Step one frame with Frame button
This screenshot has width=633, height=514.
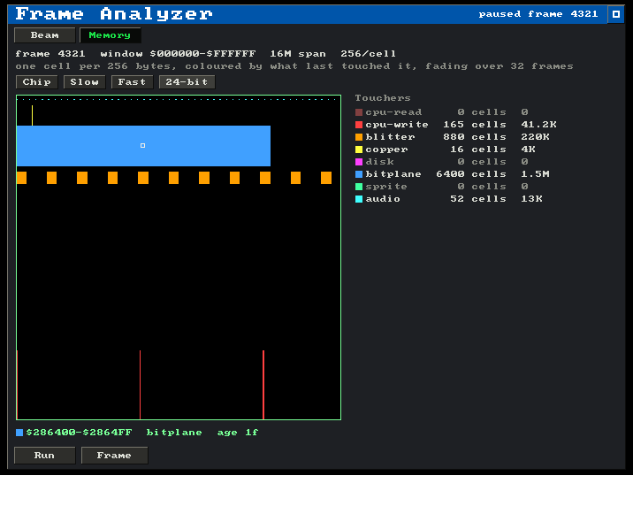pyautogui.click(x=114, y=456)
